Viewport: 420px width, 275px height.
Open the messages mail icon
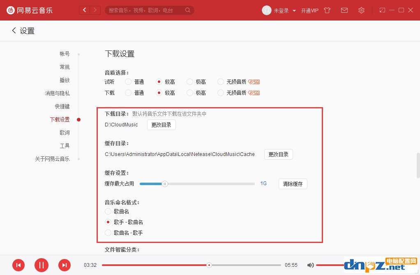tap(344, 10)
